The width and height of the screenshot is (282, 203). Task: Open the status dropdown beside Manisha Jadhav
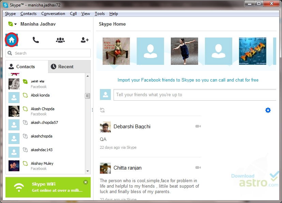pos(16,24)
